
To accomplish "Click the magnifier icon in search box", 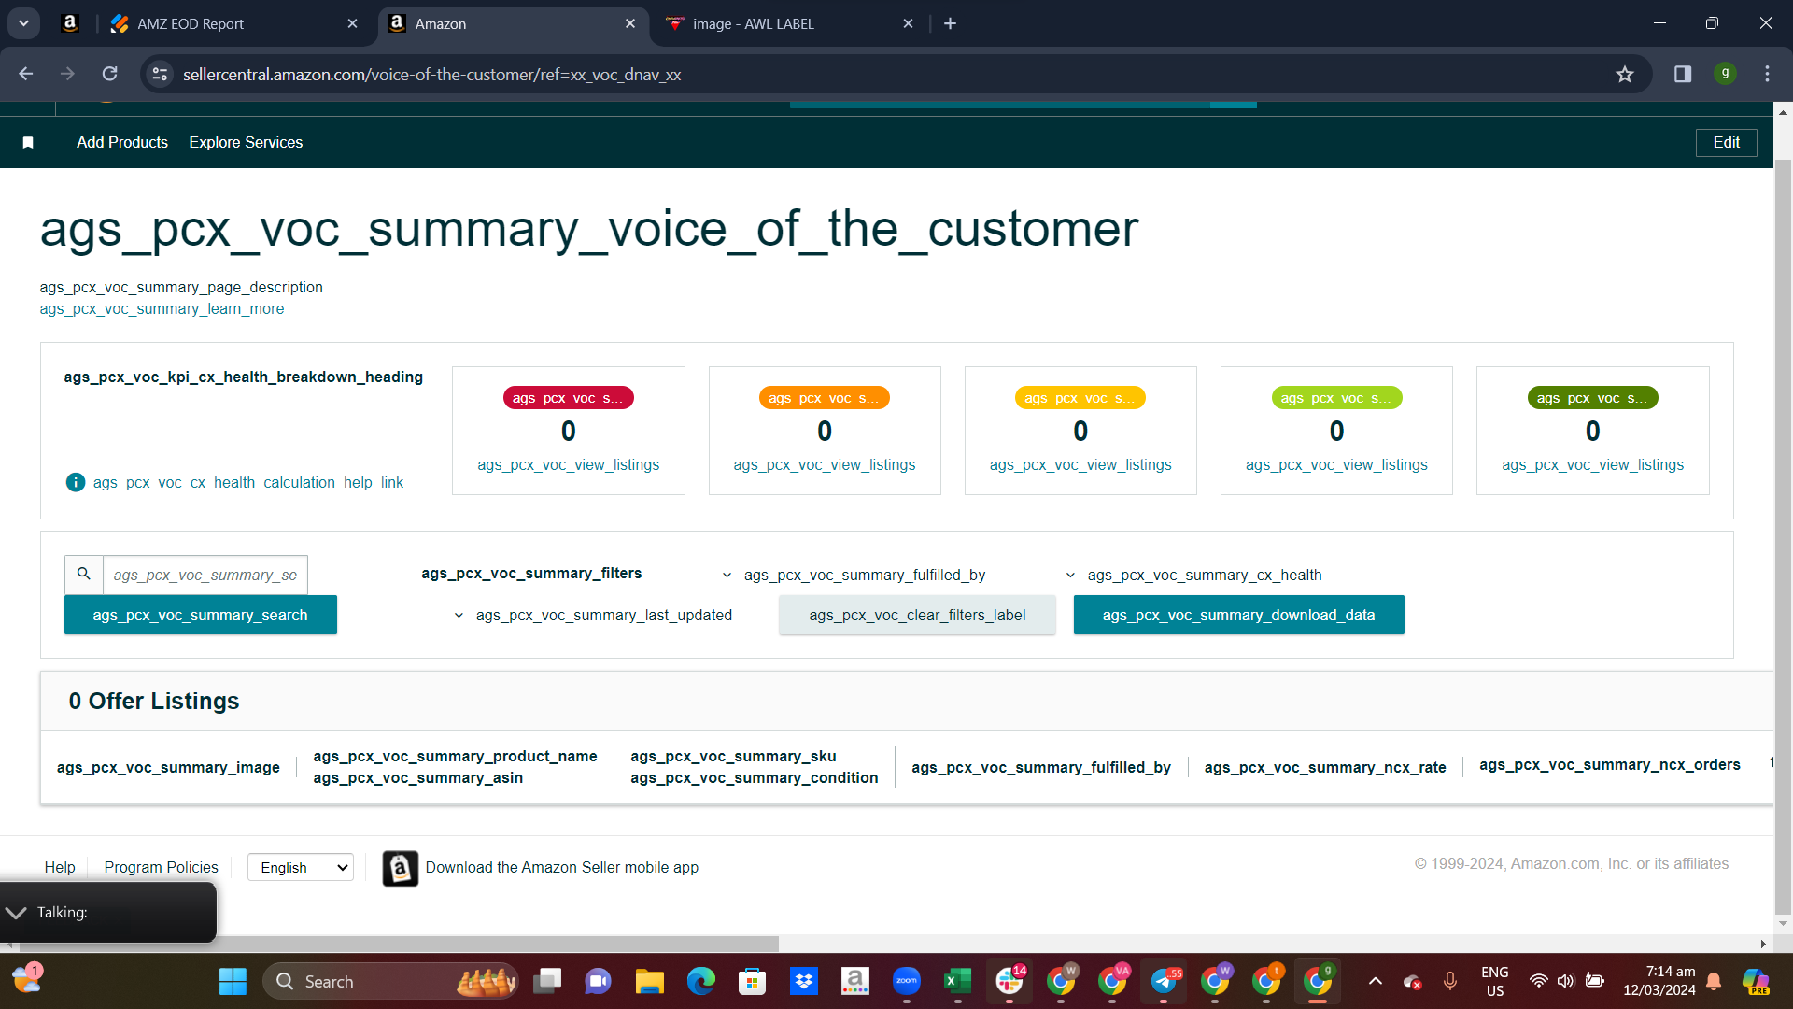I will [84, 575].
